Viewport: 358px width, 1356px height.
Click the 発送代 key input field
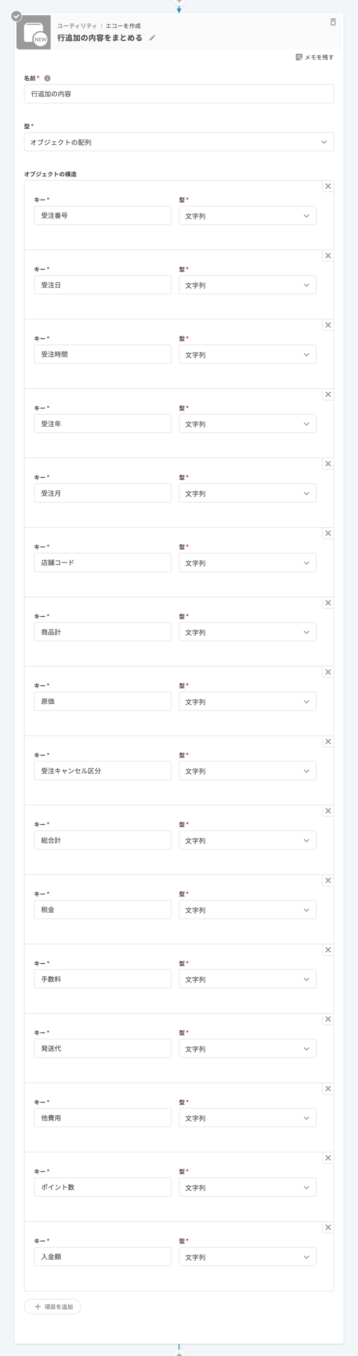[103, 1049]
